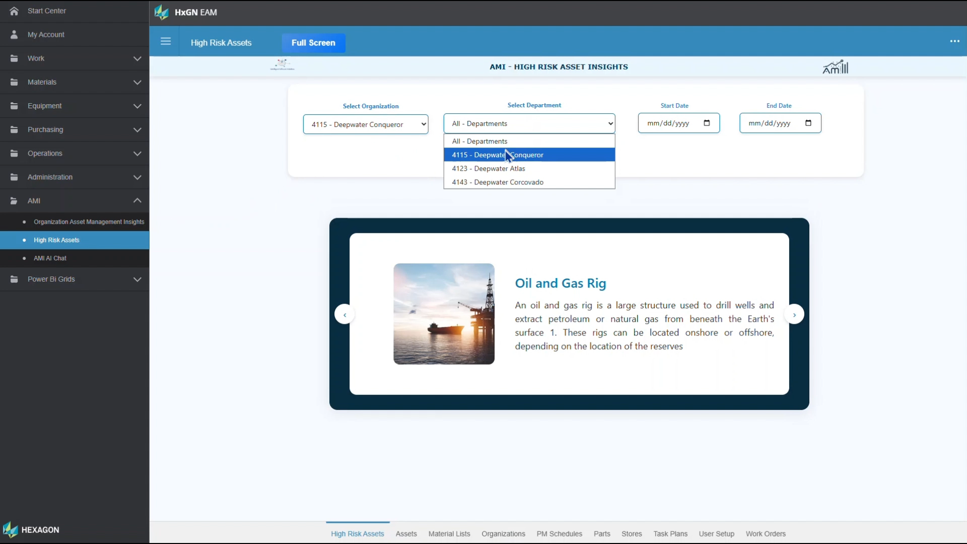Select the 4123 - Deepwater Atlas option
This screenshot has width=967, height=544.
489,169
